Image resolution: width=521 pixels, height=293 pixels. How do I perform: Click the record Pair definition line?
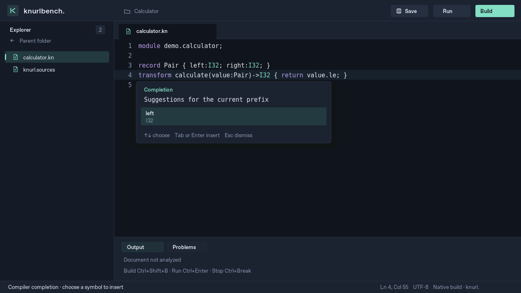coord(204,66)
